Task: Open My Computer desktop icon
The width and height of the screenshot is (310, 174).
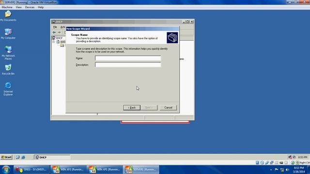Action: click(8, 33)
